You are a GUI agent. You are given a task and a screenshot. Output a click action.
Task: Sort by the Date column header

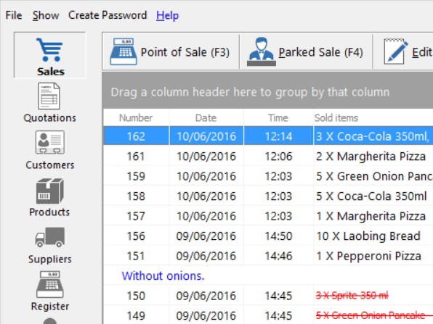tap(206, 117)
